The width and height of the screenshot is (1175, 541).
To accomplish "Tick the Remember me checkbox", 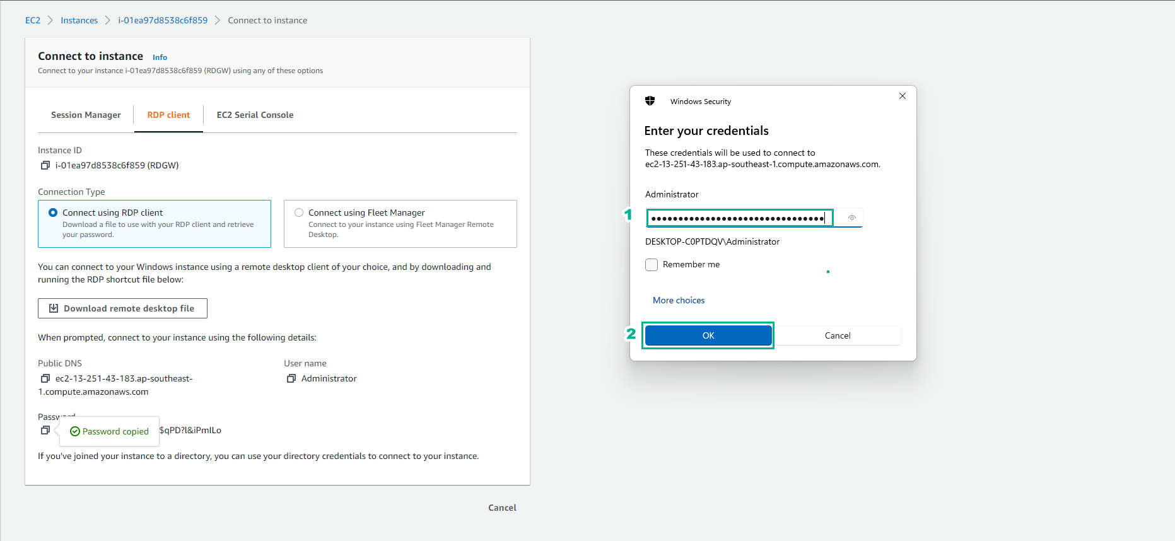I will point(652,265).
